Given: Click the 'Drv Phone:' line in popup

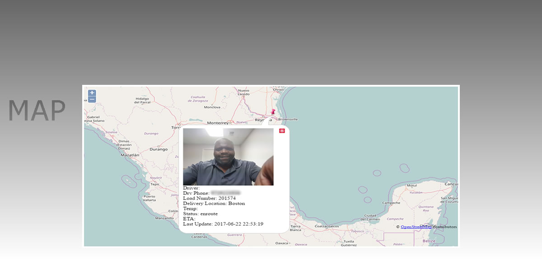Looking at the screenshot, I should [x=212, y=193].
